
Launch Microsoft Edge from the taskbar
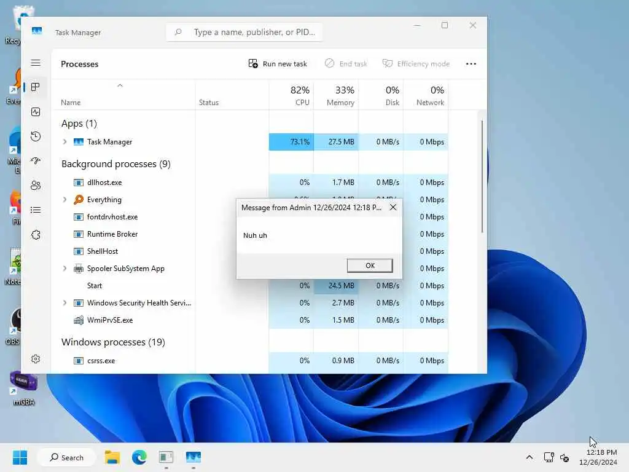(x=139, y=457)
